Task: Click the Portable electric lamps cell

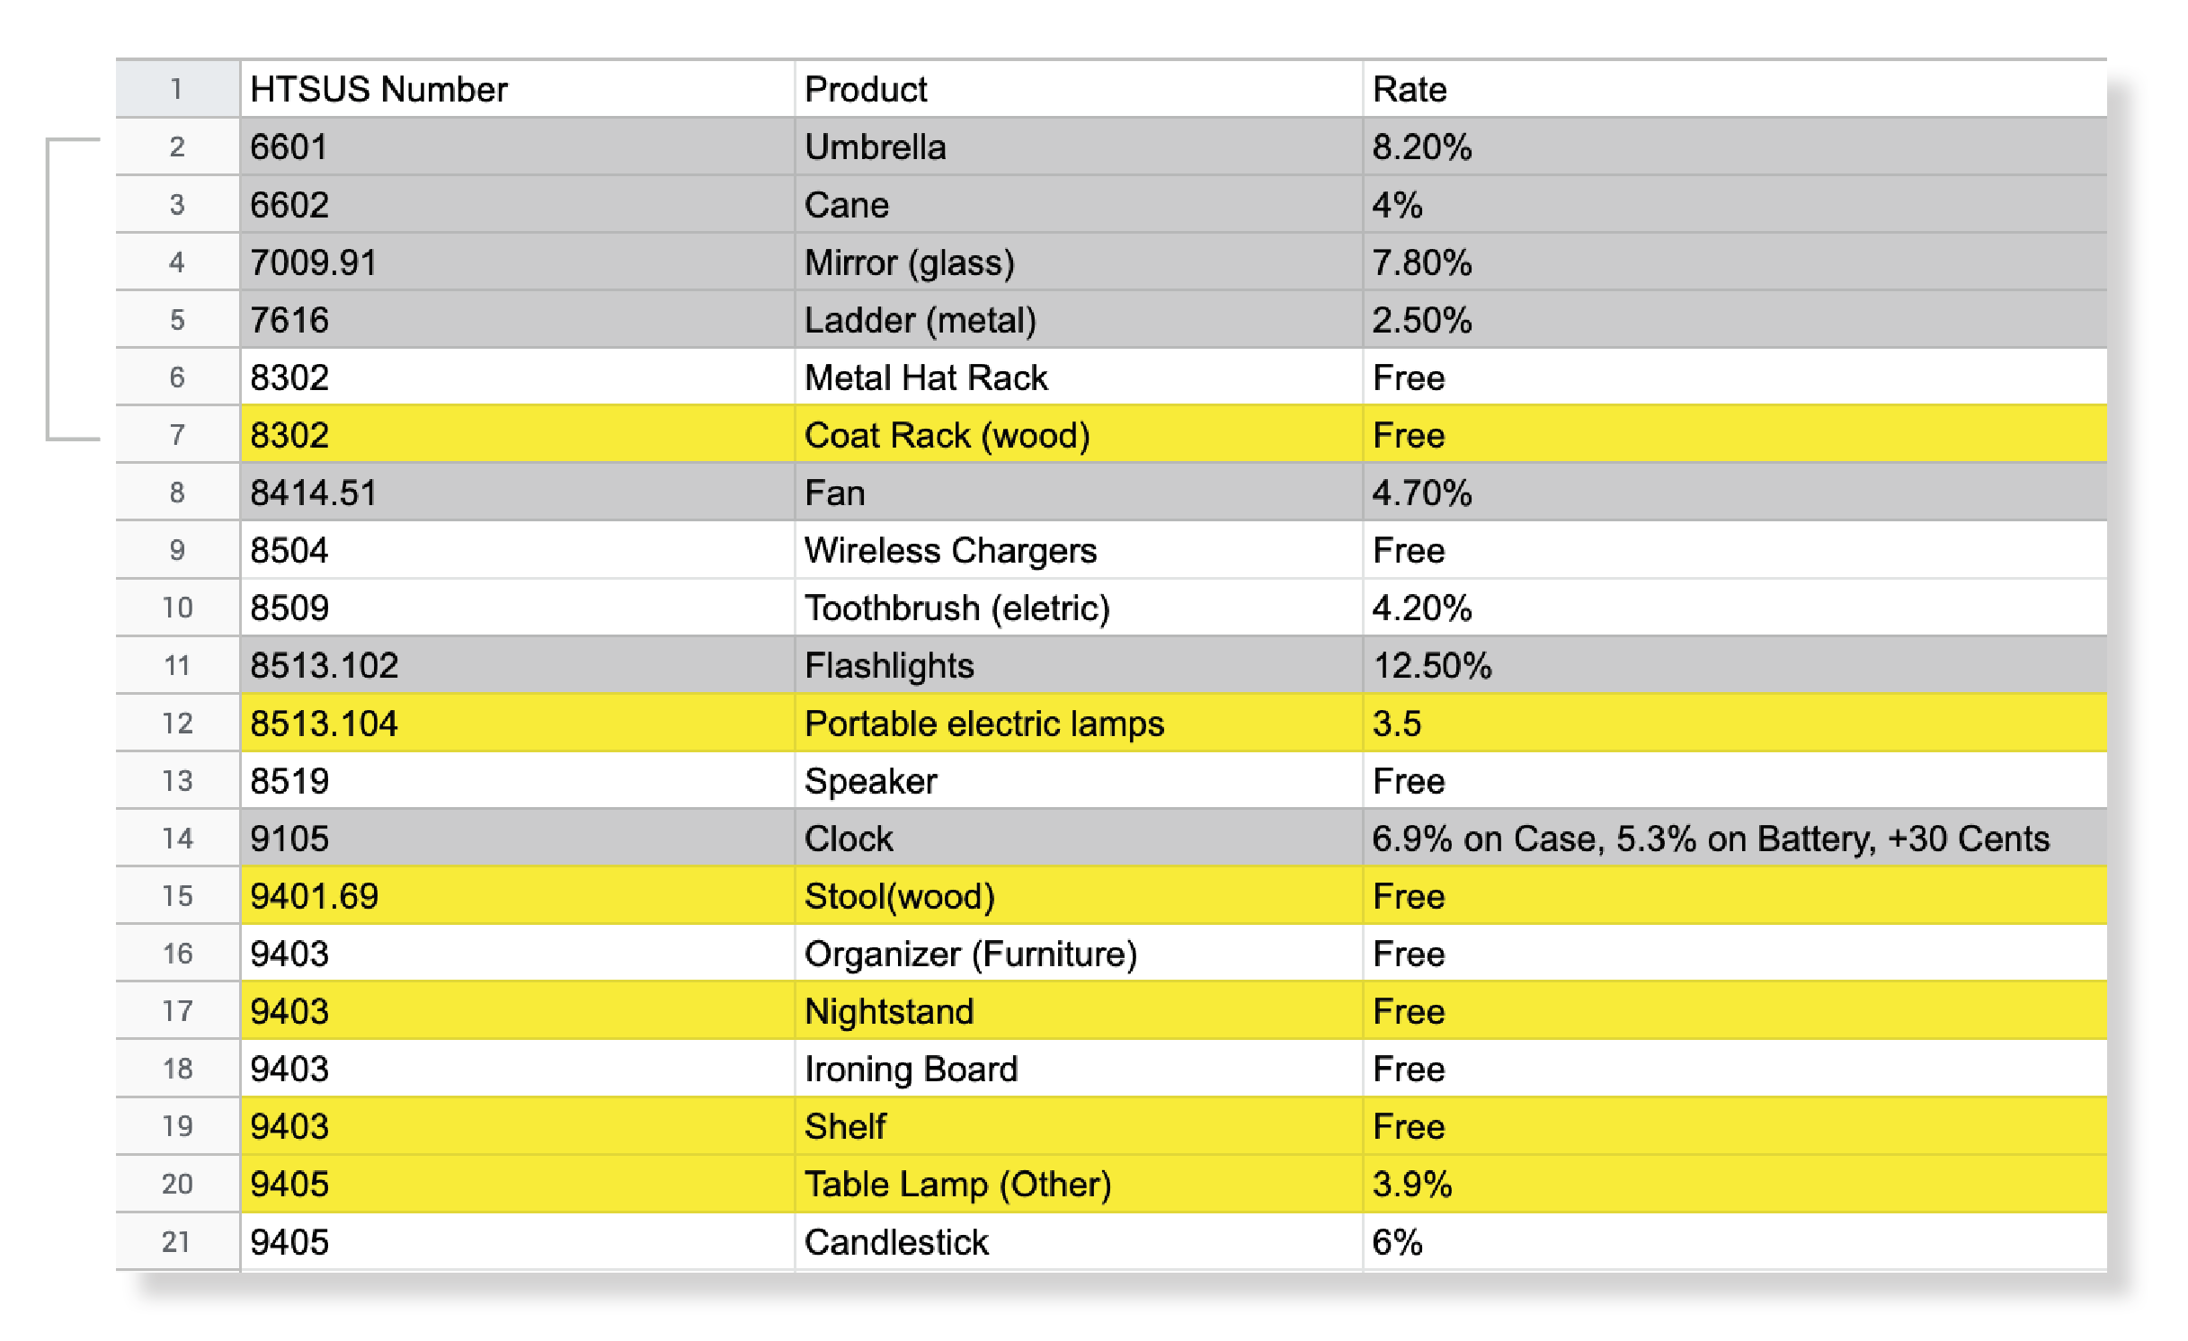Action: click(1078, 724)
